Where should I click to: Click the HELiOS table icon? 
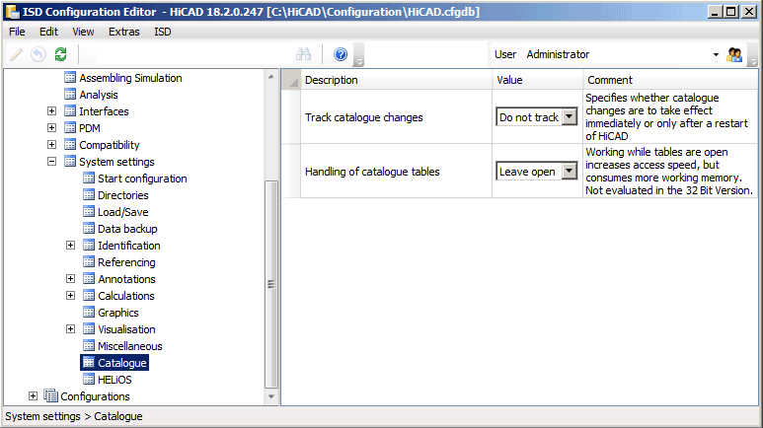pyautogui.click(x=89, y=380)
